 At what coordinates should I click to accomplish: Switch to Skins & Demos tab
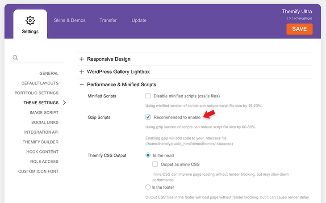(x=70, y=20)
